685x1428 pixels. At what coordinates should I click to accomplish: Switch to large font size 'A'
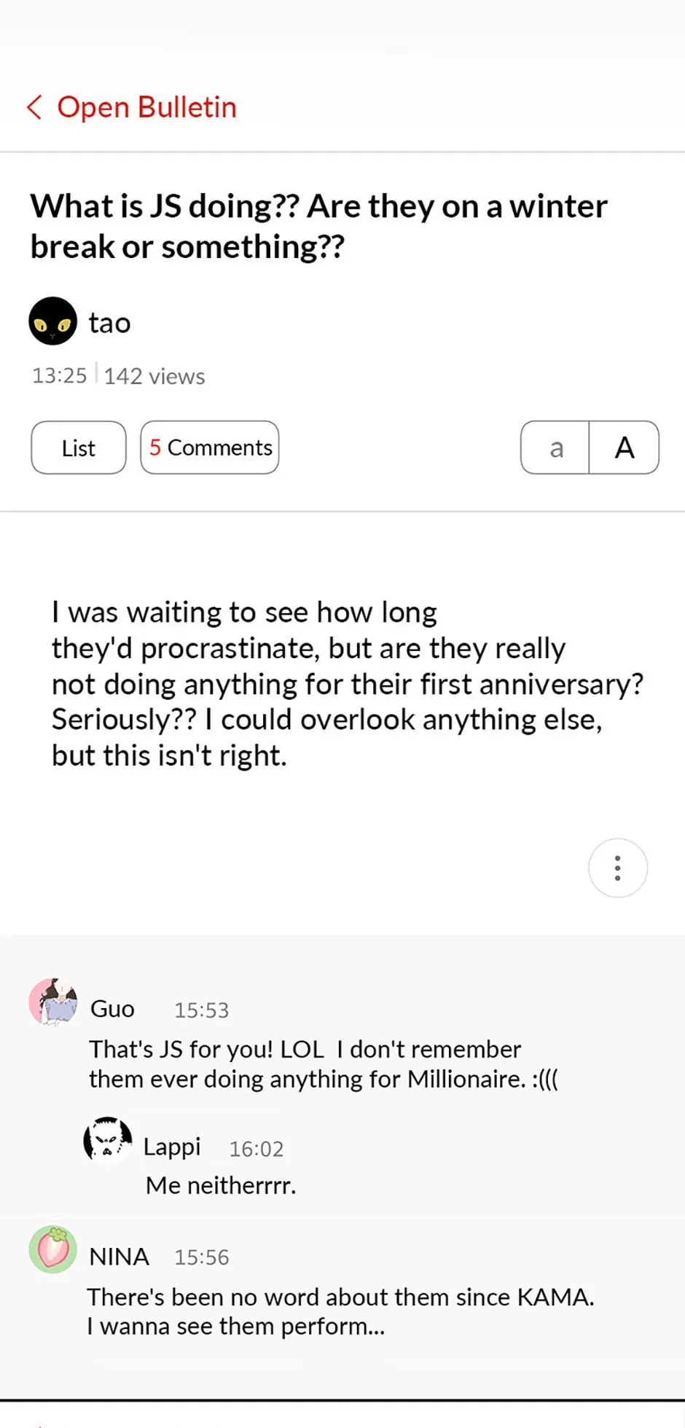pyautogui.click(x=624, y=448)
